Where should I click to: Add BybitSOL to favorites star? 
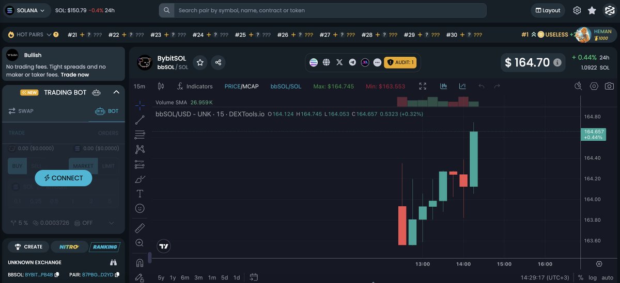pyautogui.click(x=200, y=62)
